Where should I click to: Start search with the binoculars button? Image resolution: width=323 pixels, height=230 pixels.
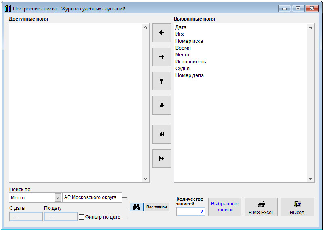click(x=137, y=207)
